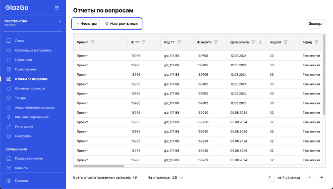Open Фоновые процессы cloud icon
The image size is (333, 189).
[x=9, y=88]
